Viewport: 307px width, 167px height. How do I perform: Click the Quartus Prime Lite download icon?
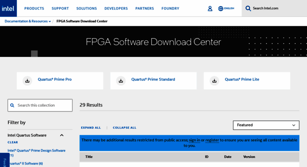215,81
